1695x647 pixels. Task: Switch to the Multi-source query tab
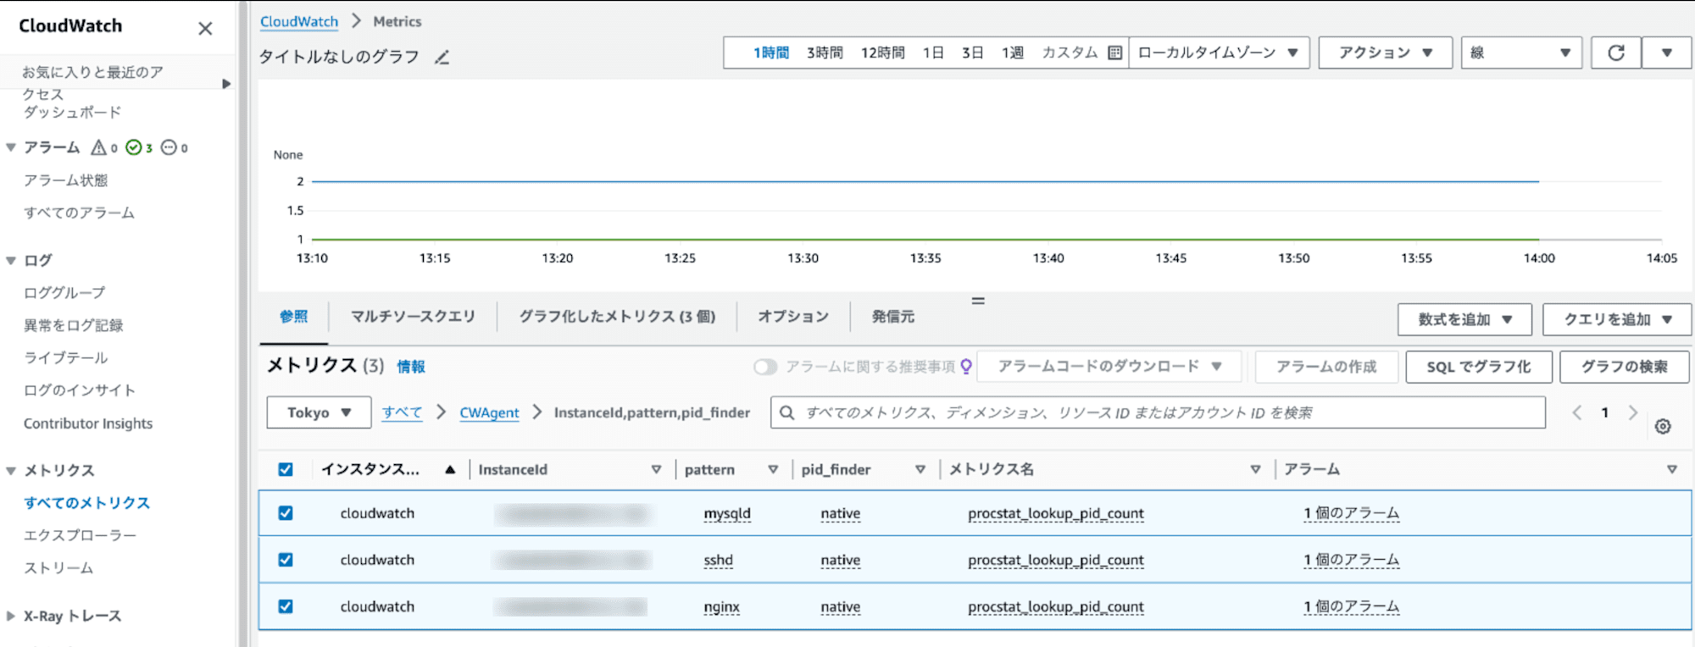pos(413,317)
